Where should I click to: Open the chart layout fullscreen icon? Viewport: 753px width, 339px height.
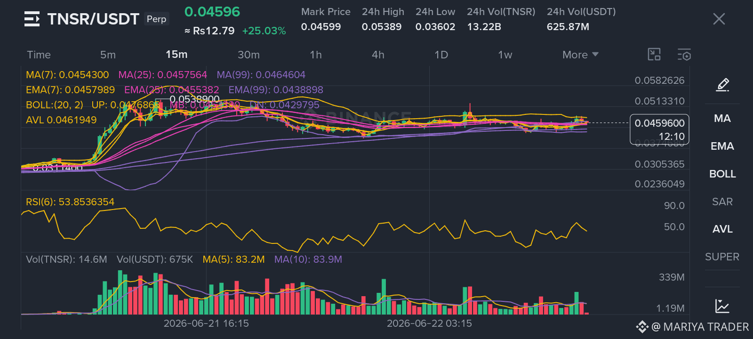tap(654, 55)
